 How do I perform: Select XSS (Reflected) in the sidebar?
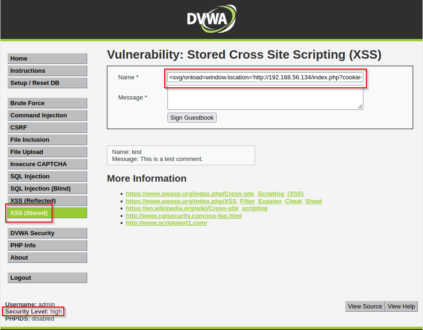pyautogui.click(x=47, y=200)
